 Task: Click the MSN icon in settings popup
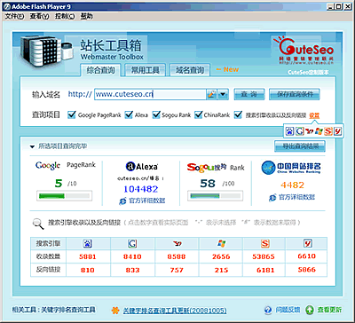(319, 131)
